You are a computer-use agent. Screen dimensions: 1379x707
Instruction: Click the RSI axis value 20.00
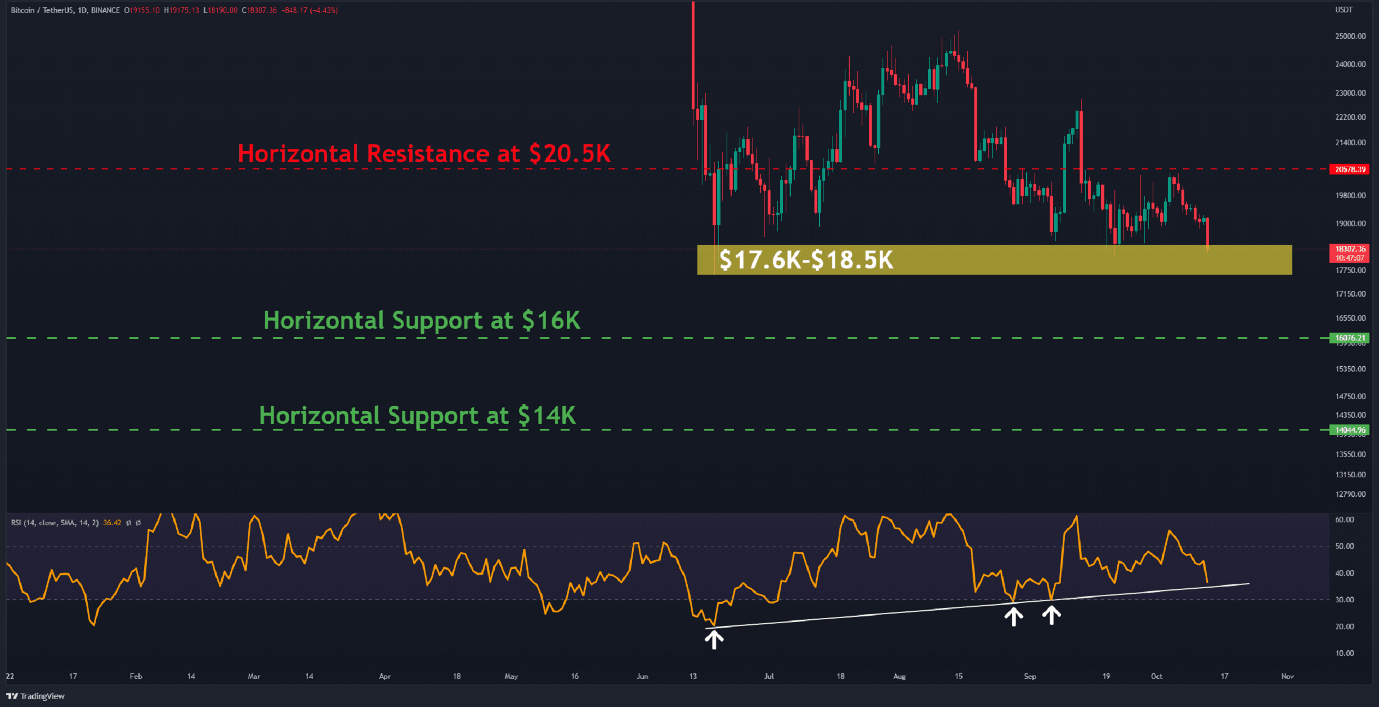pos(1345,627)
